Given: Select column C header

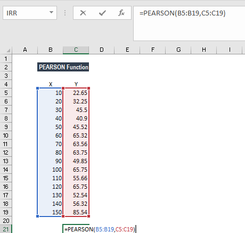Looking at the screenshot, I should click(76, 50).
